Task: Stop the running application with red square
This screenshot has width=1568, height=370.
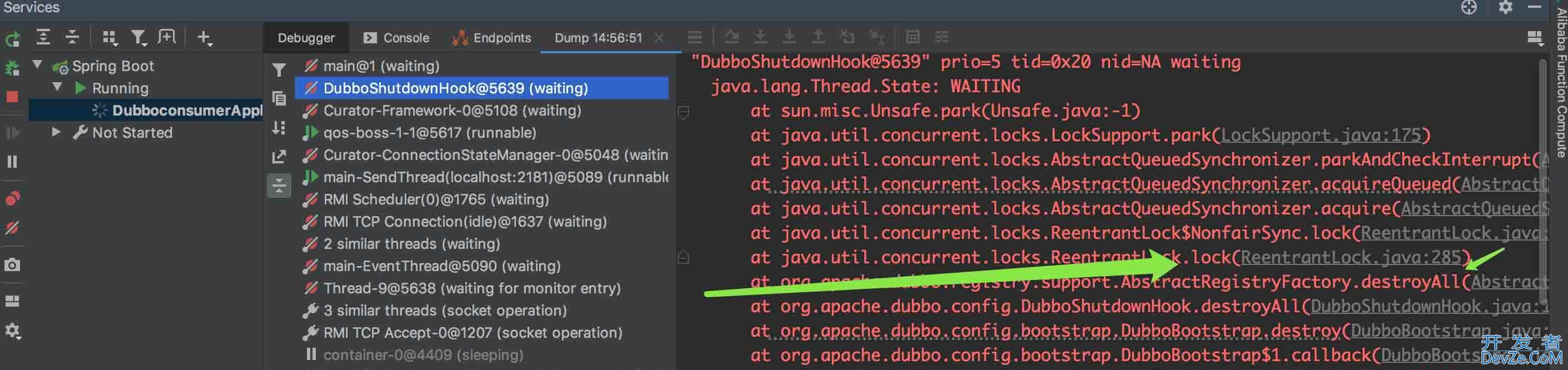Action: [12, 97]
